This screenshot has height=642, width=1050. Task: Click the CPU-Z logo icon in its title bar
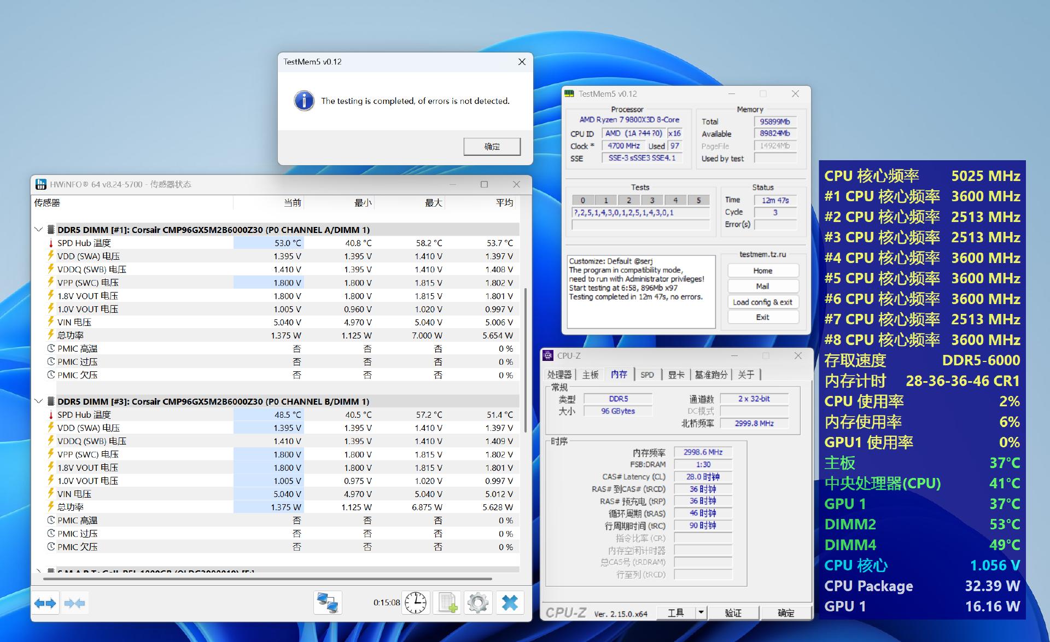[548, 355]
